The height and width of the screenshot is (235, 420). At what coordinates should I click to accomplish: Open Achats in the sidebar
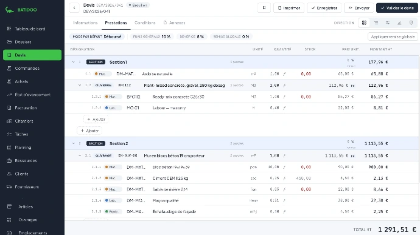point(21,81)
